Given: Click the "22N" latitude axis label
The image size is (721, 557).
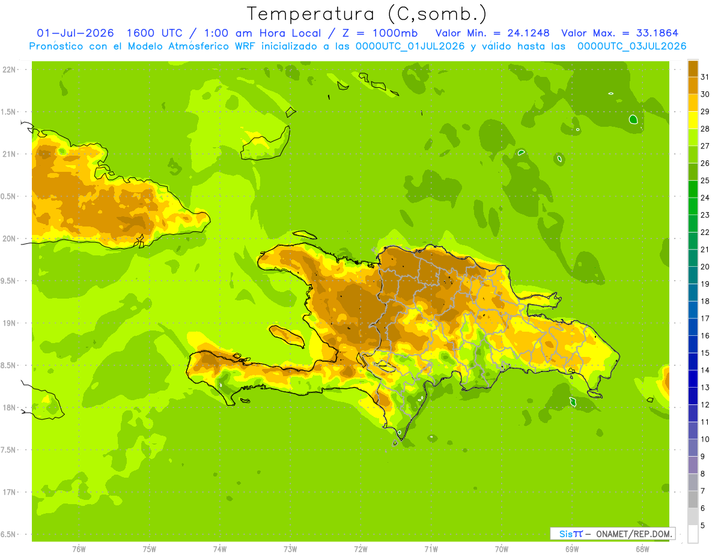Looking at the screenshot, I should click(x=10, y=70).
